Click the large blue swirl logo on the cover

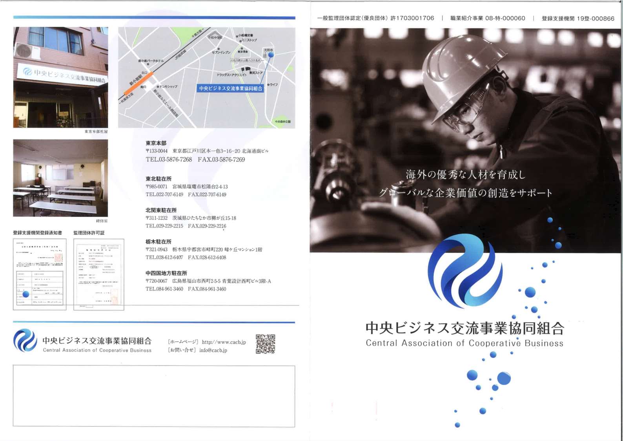[x=465, y=271]
